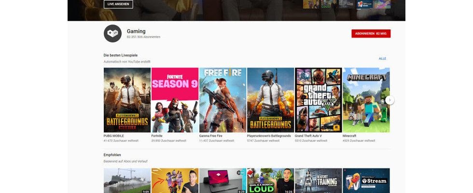Click the Gaming channel title
The height and width of the screenshot is (193, 473).
pyautogui.click(x=136, y=31)
